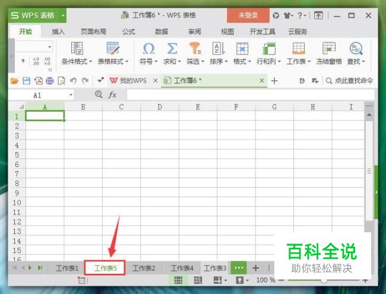Click the Save disk icon
The image size is (386, 294).
(x=26, y=81)
